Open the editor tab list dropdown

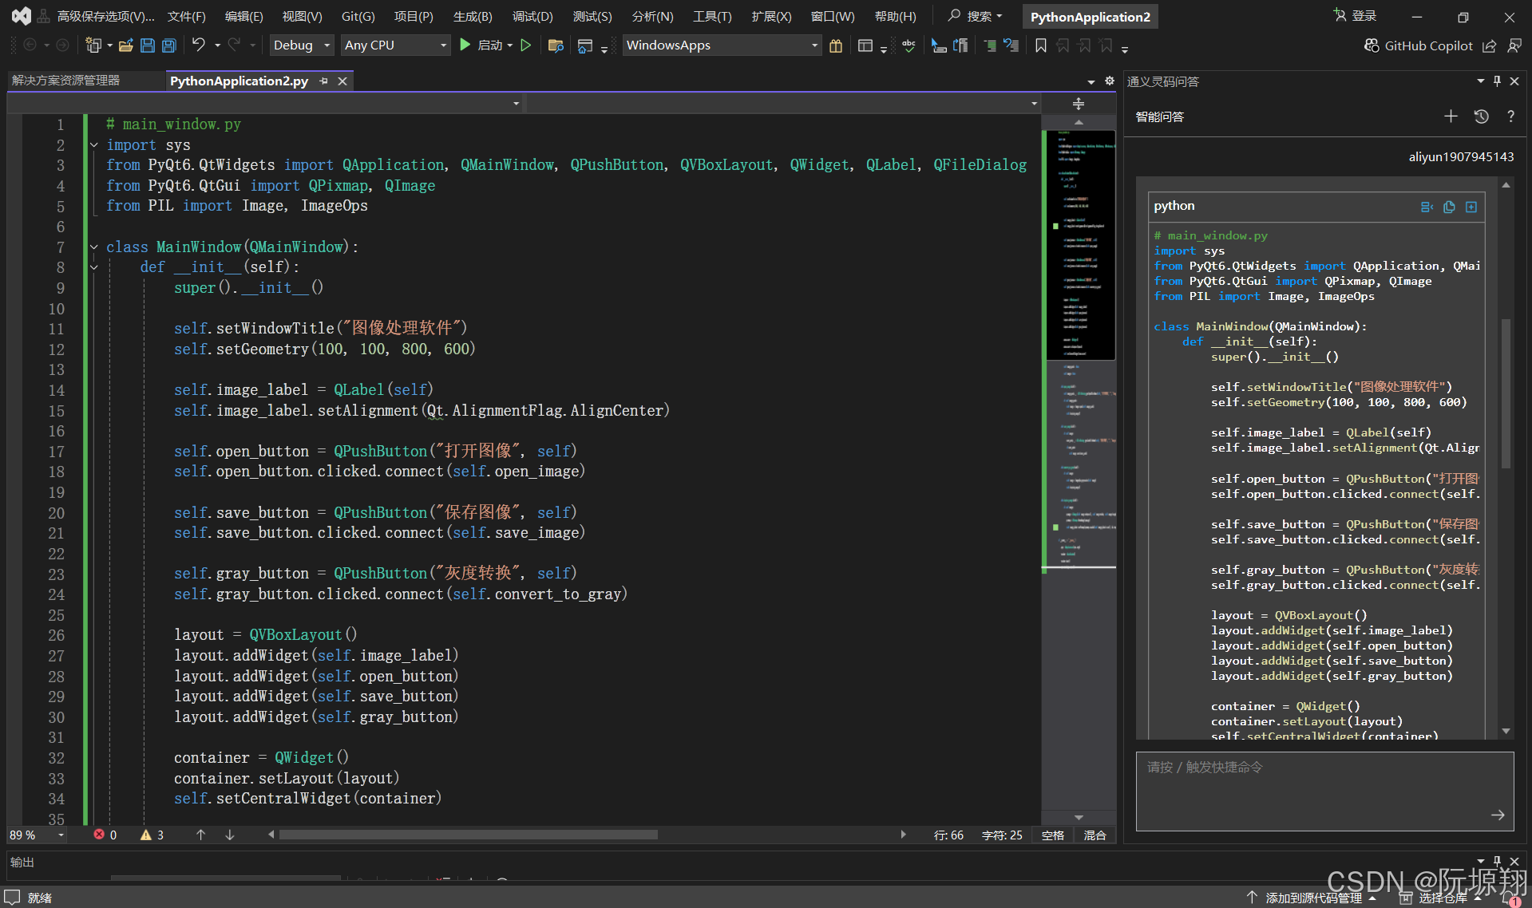pos(1091,81)
